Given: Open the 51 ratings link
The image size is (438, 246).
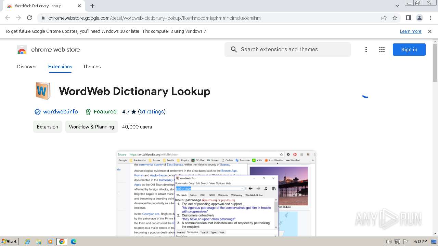Looking at the screenshot, I should (152, 112).
